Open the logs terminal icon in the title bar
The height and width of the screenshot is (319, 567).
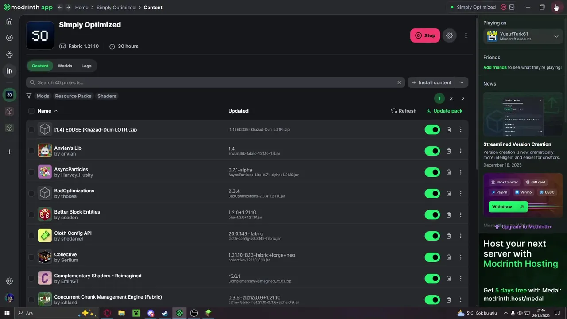[512, 7]
